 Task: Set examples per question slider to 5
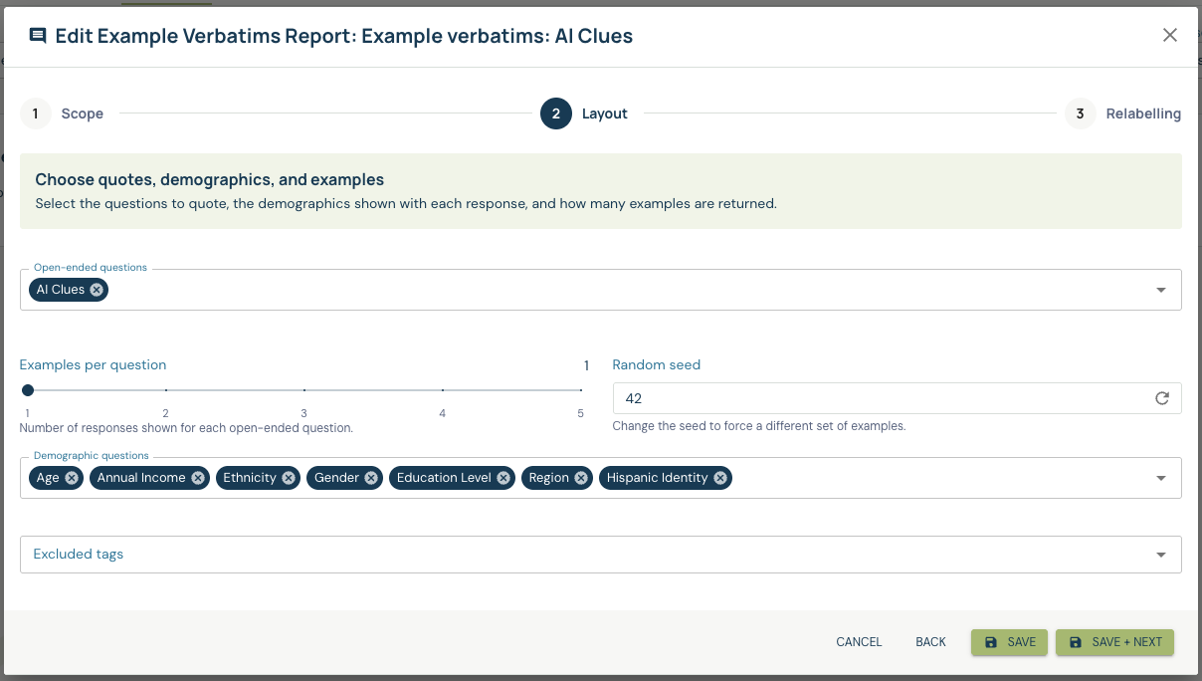(x=581, y=390)
